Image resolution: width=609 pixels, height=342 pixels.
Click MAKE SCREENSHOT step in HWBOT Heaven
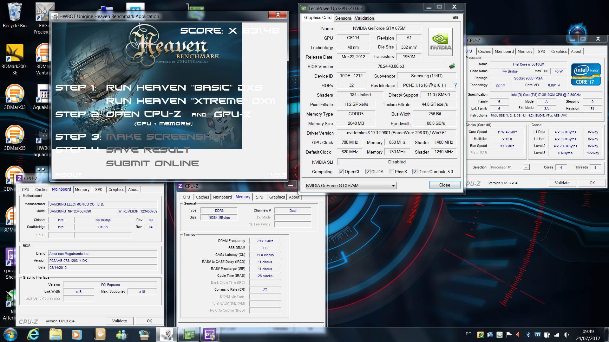point(166,137)
